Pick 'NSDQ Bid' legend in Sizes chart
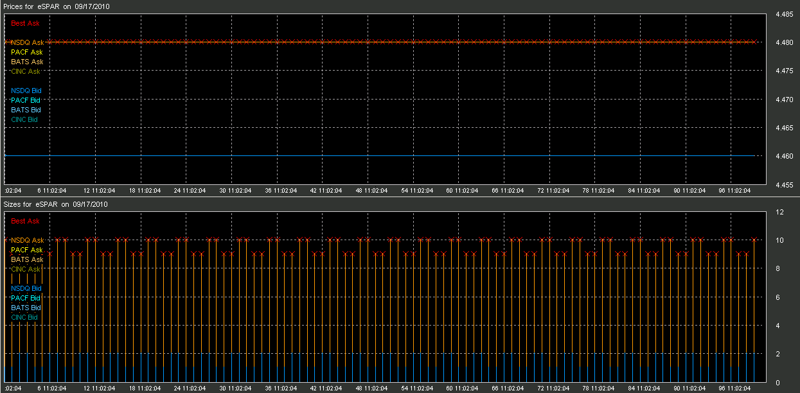The width and height of the screenshot is (800, 393). click(x=26, y=288)
